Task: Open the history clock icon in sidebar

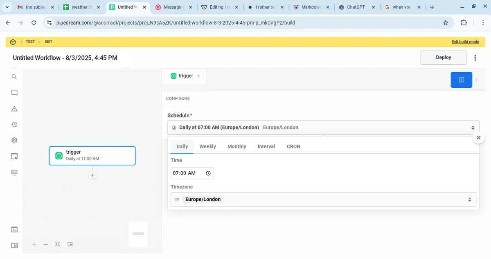Action: [x=14, y=125]
